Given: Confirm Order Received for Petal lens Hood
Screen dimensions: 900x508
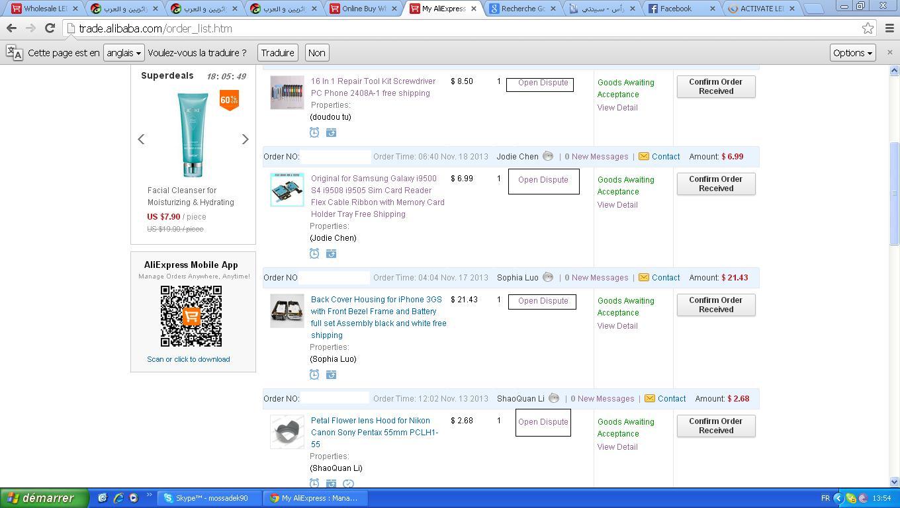Looking at the screenshot, I should (x=716, y=426).
